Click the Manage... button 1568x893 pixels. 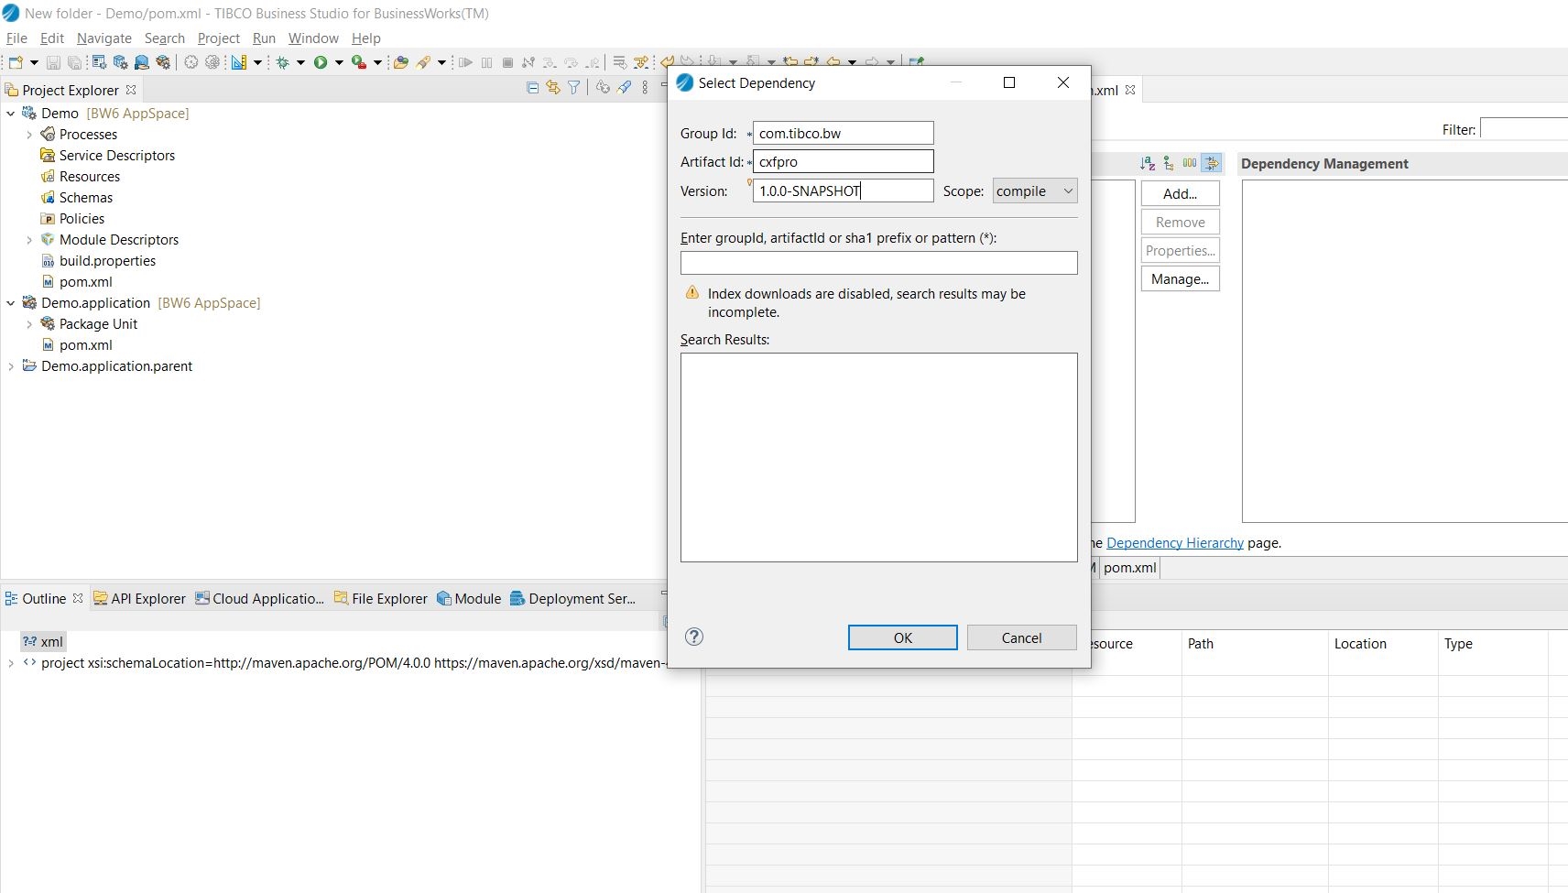pos(1181,278)
